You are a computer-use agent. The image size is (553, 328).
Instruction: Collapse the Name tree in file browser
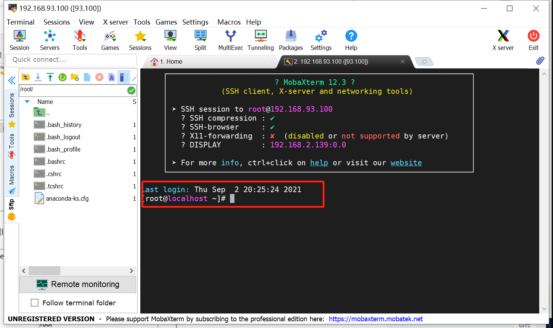click(x=27, y=101)
